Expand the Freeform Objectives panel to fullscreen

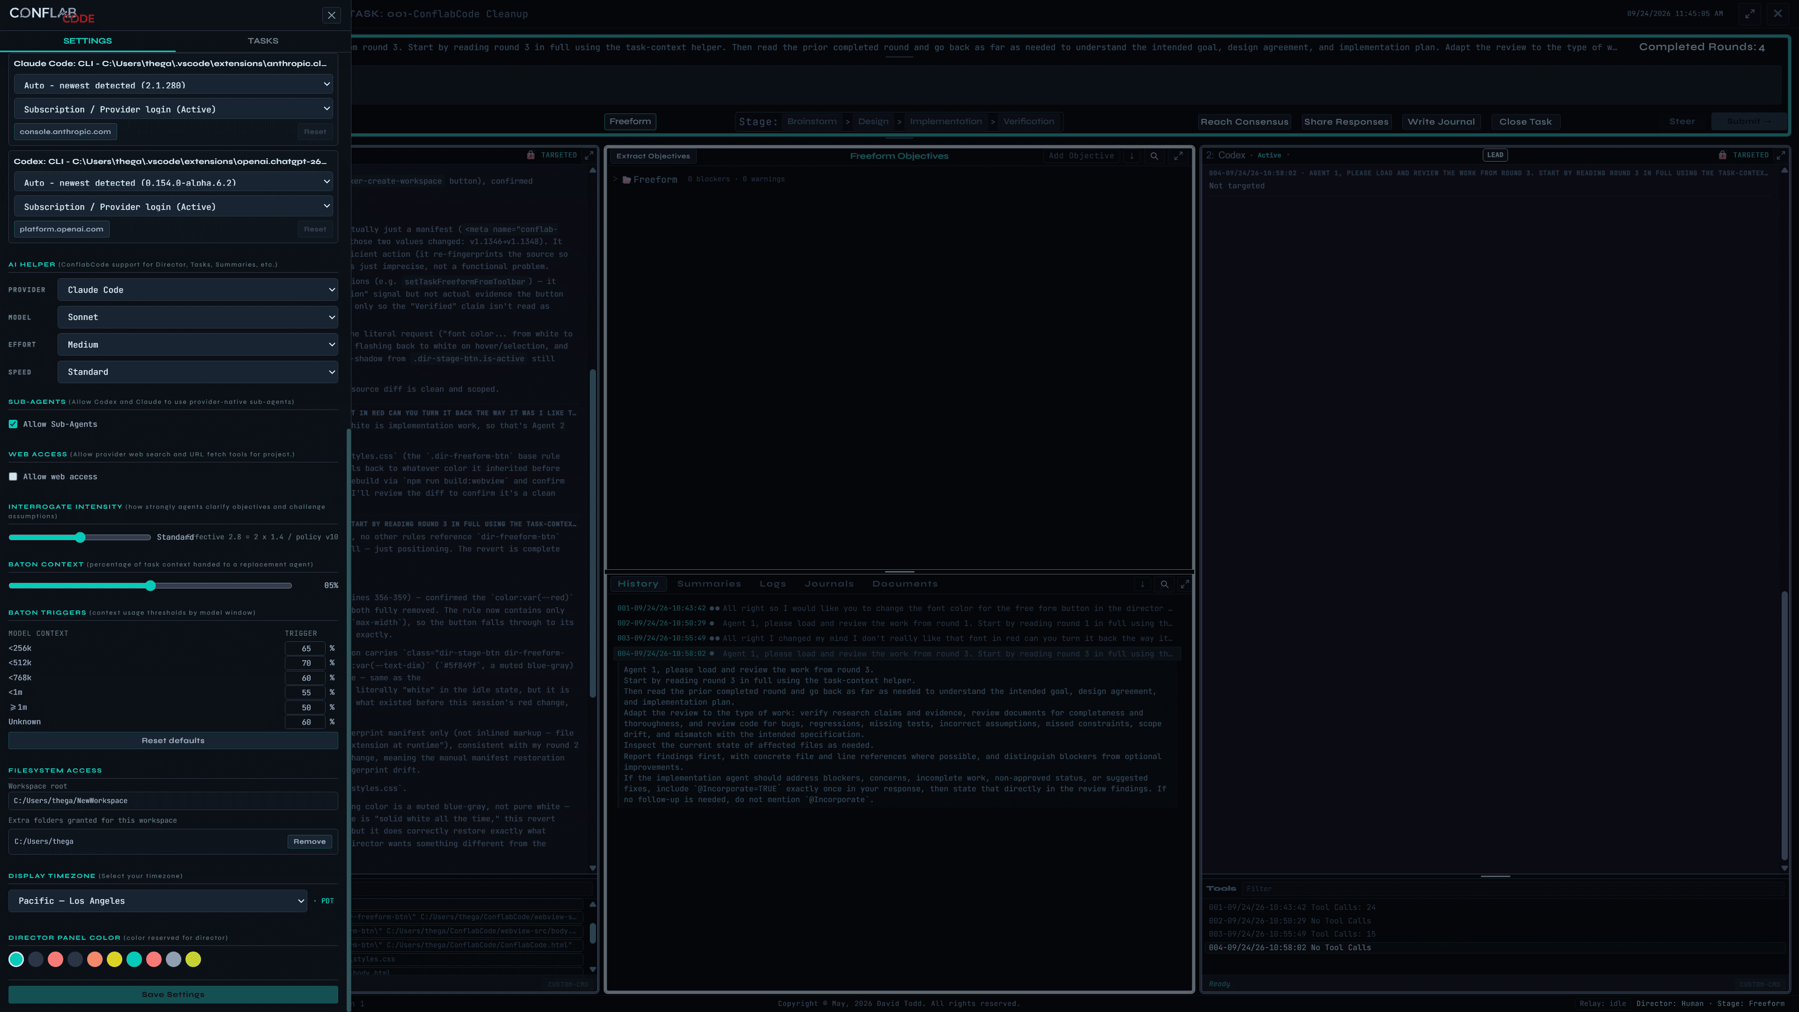[1178, 156]
